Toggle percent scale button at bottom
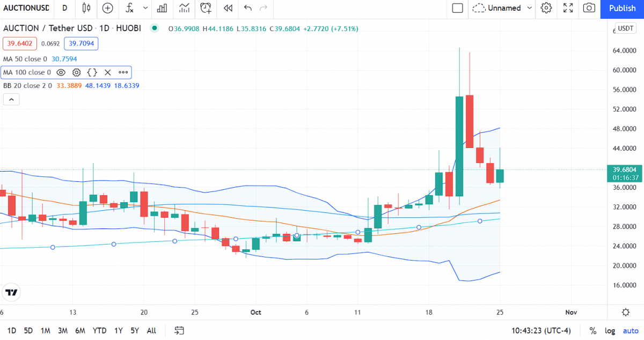This screenshot has width=644, height=340. pyautogui.click(x=593, y=330)
